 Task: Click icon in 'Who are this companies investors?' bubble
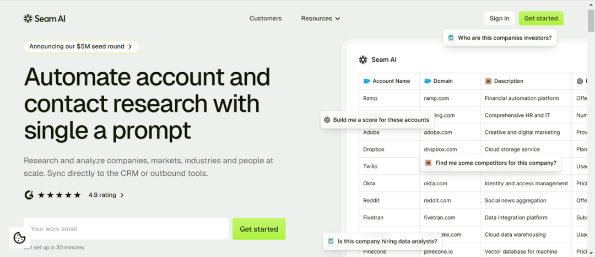click(x=451, y=38)
